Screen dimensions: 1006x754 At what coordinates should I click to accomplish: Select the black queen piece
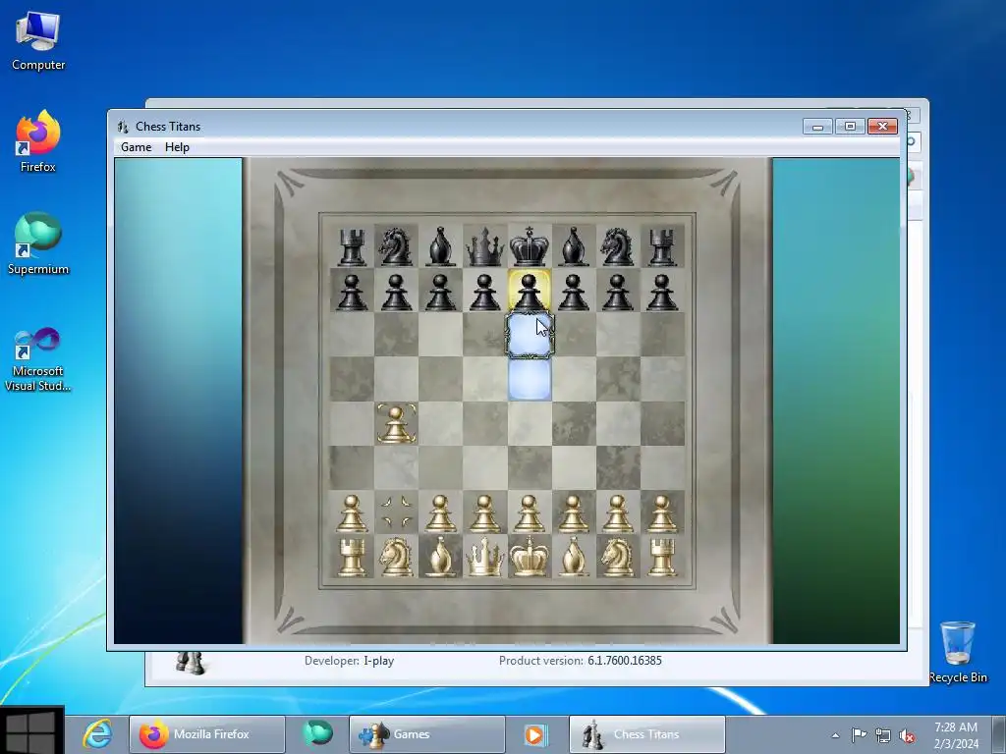coord(484,246)
